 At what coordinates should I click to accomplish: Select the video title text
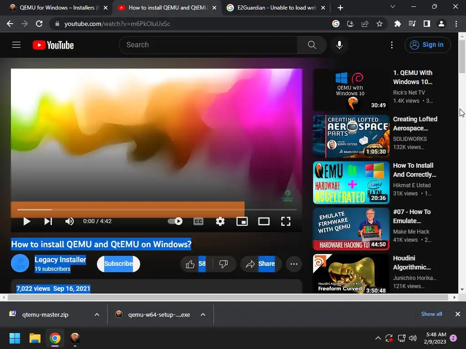101,244
